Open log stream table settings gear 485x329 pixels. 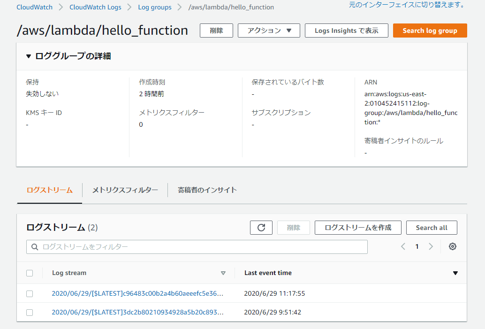point(453,247)
